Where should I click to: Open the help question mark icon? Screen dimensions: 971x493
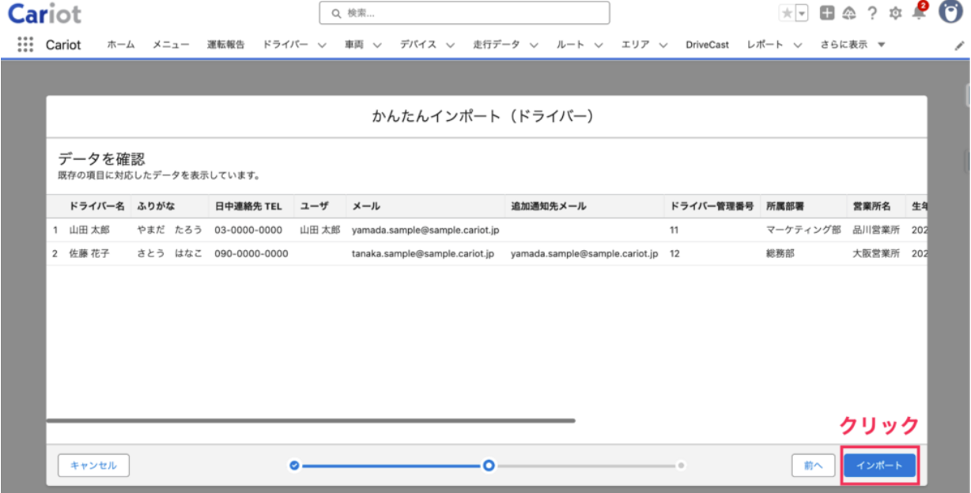point(872,13)
